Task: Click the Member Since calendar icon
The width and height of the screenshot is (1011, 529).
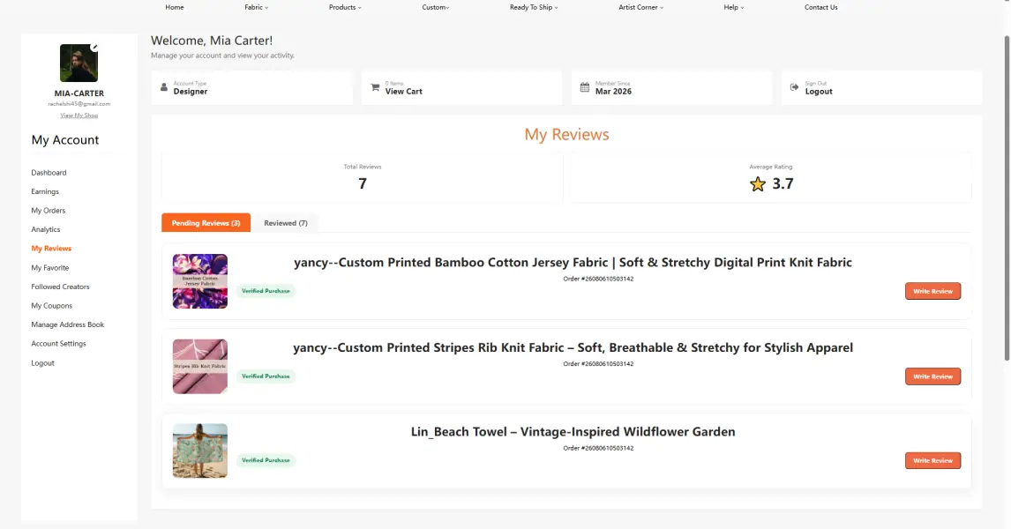Action: pyautogui.click(x=585, y=87)
